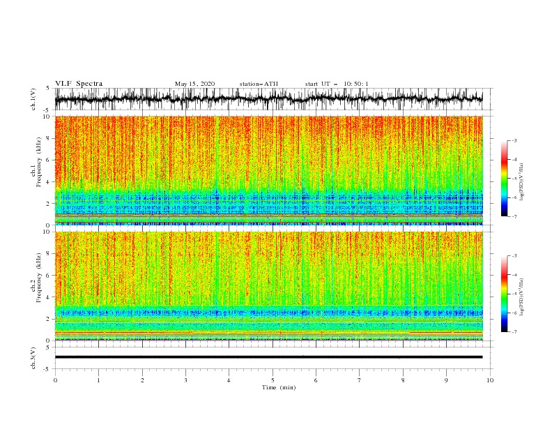Click the "-4" tick on ch.1 color bar
This screenshot has width=552, height=427.
pyautogui.click(x=514, y=160)
